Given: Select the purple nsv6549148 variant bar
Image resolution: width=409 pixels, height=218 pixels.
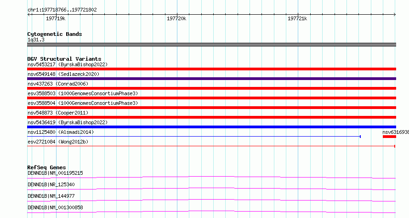Looking at the screenshot, I should click(211, 79).
